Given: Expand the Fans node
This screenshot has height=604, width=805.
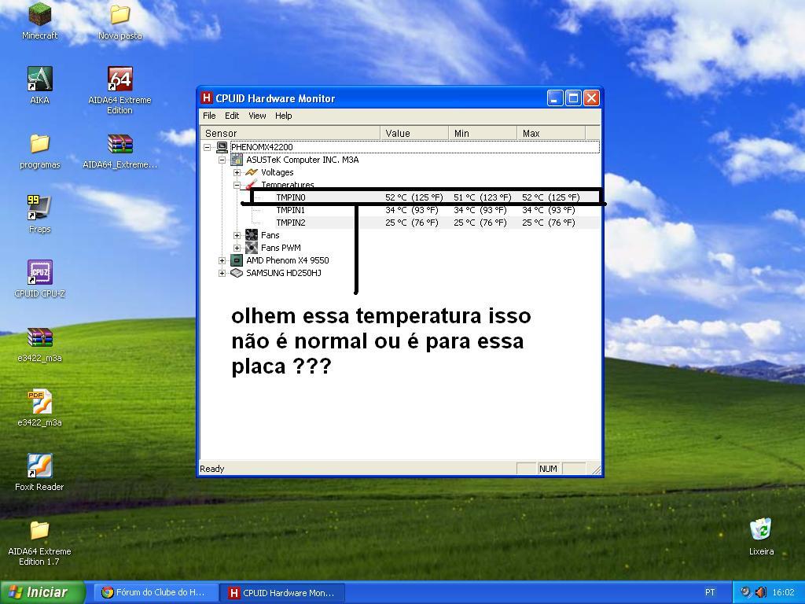Looking at the screenshot, I should [237, 235].
